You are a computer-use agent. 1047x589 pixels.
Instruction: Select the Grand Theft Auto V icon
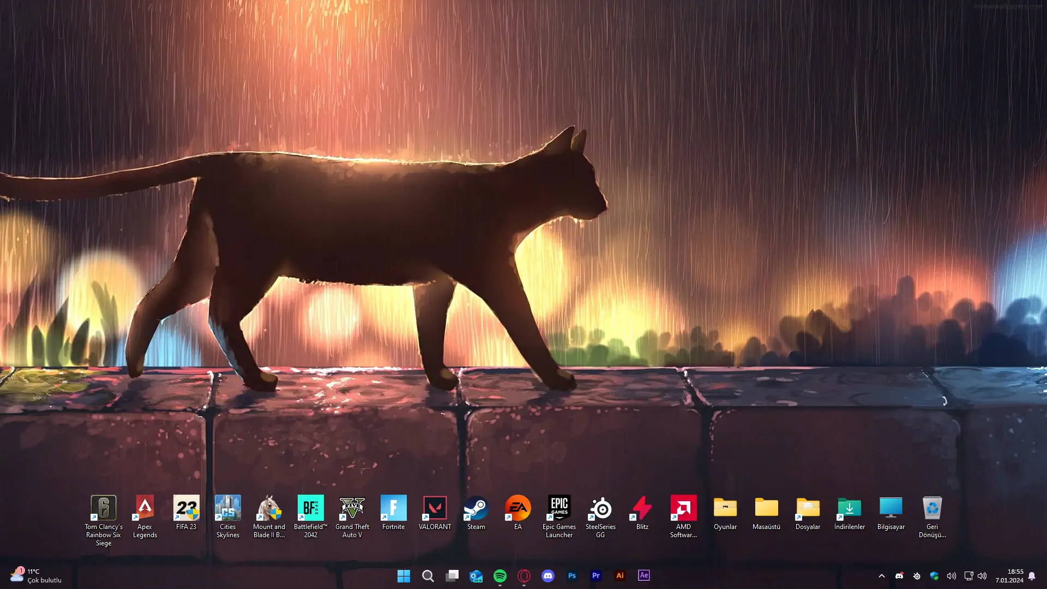click(x=352, y=516)
